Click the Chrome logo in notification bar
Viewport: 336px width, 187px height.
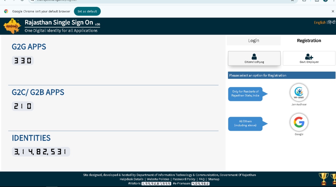6,11
